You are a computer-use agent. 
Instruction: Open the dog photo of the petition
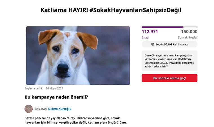tap(78, 56)
